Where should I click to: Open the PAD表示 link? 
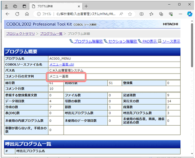[x=150, y=41]
